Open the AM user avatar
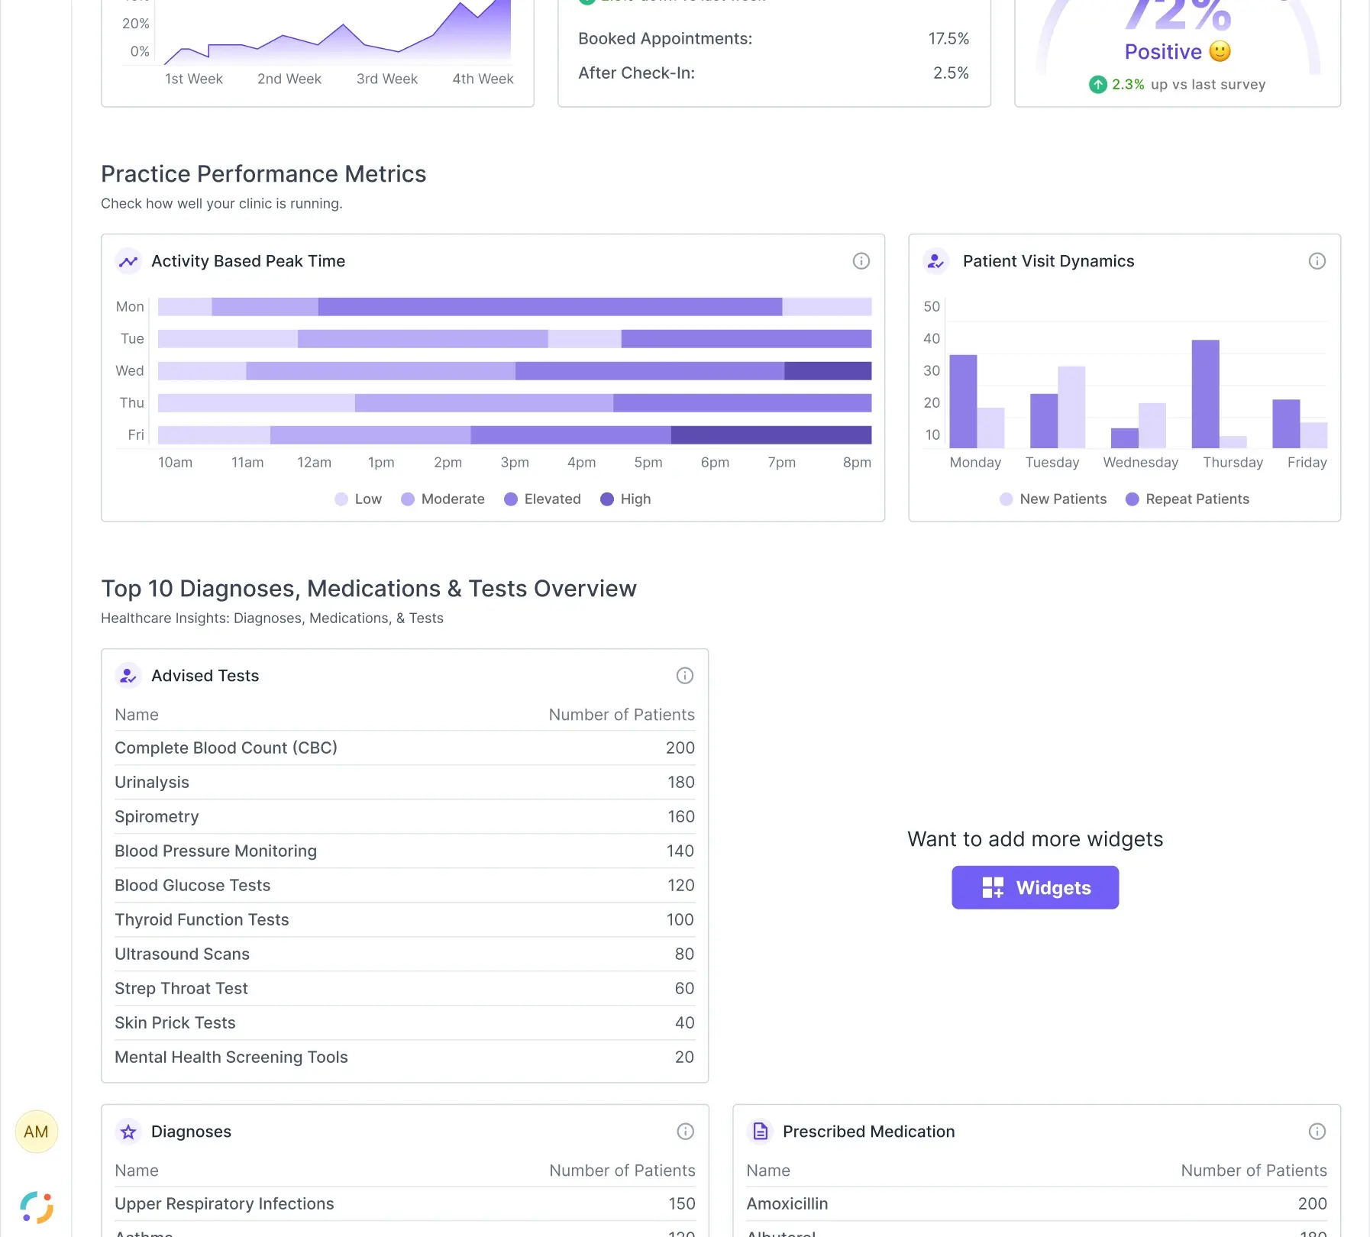Viewport: 1370px width, 1237px height. pyautogui.click(x=36, y=1132)
